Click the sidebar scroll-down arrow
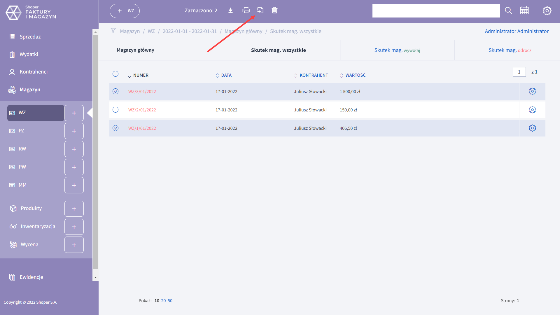 (95, 277)
